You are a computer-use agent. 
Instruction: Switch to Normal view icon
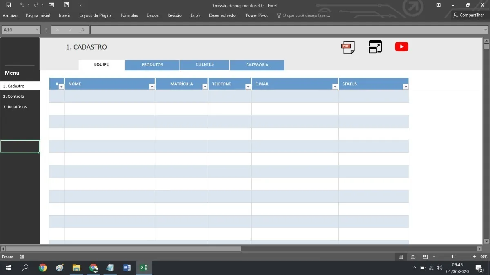(x=401, y=257)
